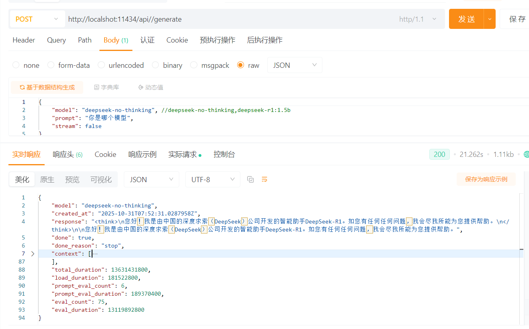The height and width of the screenshot is (329, 529).
Task: Expand the collapsed context array at line 7
Action: (33, 254)
